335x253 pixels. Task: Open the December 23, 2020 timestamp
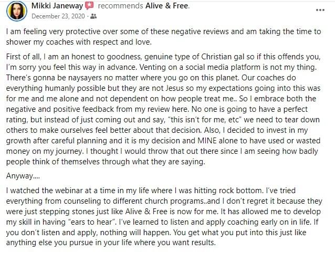tap(58, 16)
